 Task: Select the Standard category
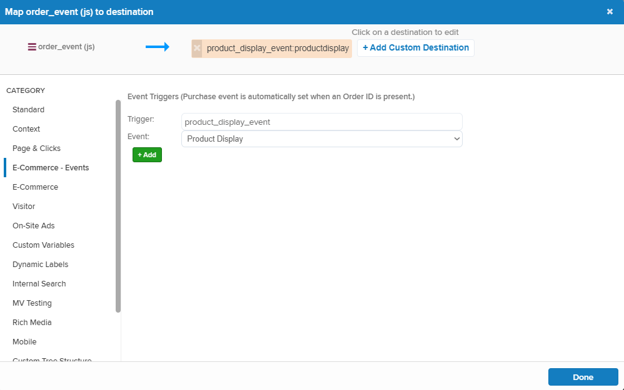[28, 110]
